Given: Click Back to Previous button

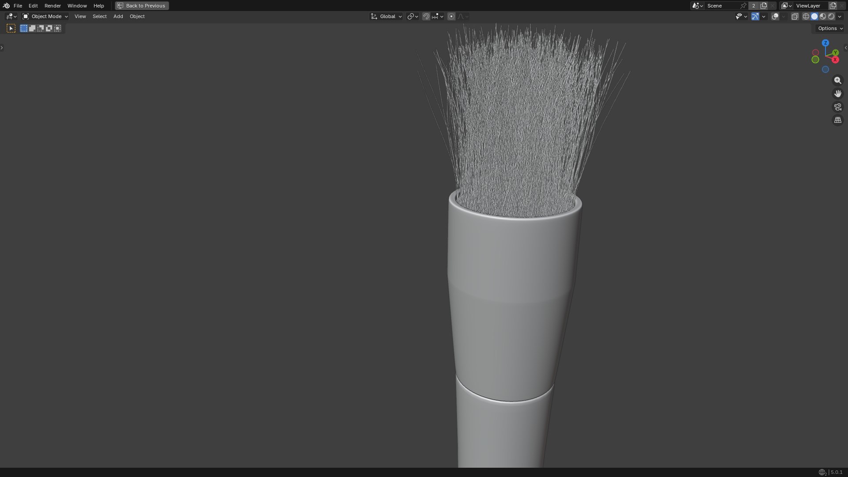Looking at the screenshot, I should pyautogui.click(x=142, y=6).
